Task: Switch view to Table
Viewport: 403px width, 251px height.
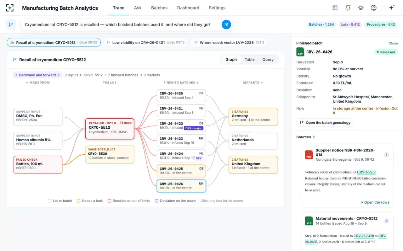Action: 250,60
